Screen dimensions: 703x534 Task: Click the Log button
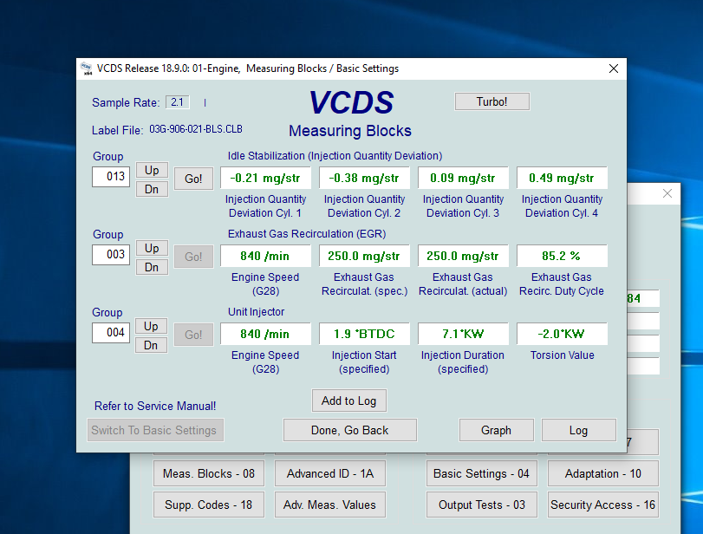pyautogui.click(x=578, y=430)
